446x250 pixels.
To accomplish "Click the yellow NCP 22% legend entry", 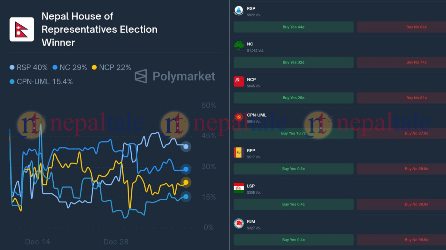I will click(111, 67).
